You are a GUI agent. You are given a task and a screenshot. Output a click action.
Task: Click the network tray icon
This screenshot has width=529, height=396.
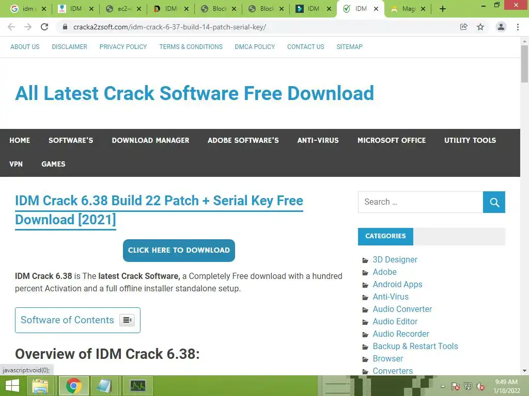point(468,386)
